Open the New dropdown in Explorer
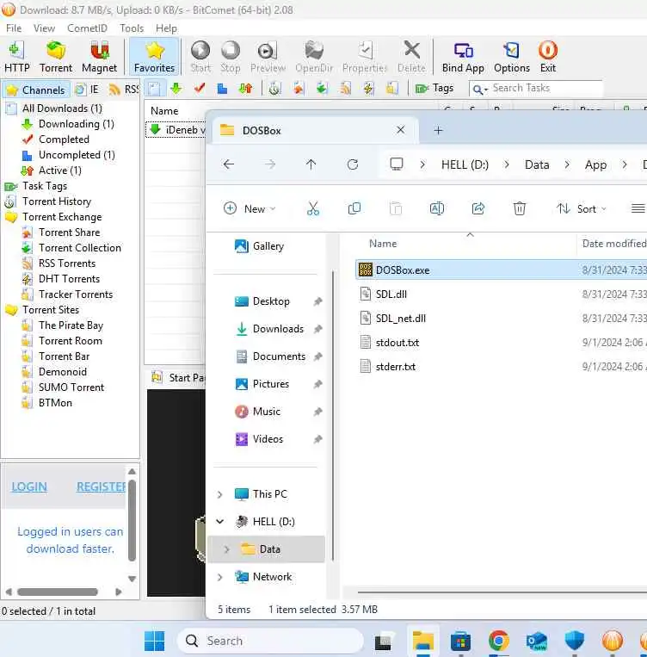Viewport: 647px width, 657px height. pyautogui.click(x=250, y=208)
